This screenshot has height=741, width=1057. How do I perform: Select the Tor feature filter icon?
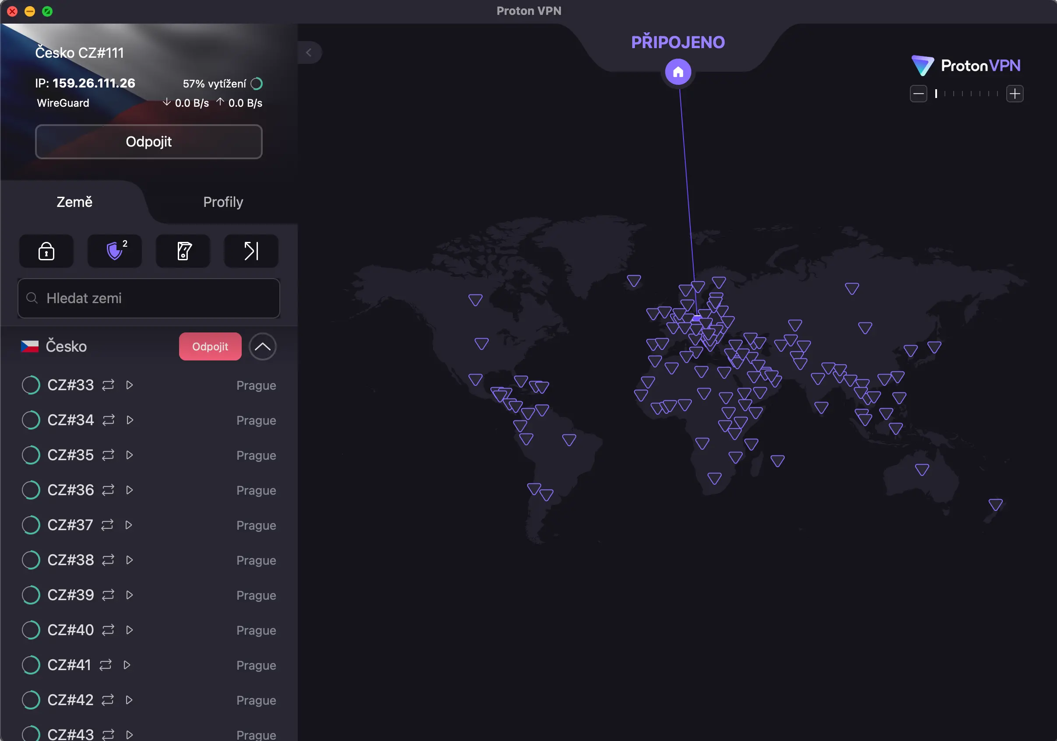point(251,251)
